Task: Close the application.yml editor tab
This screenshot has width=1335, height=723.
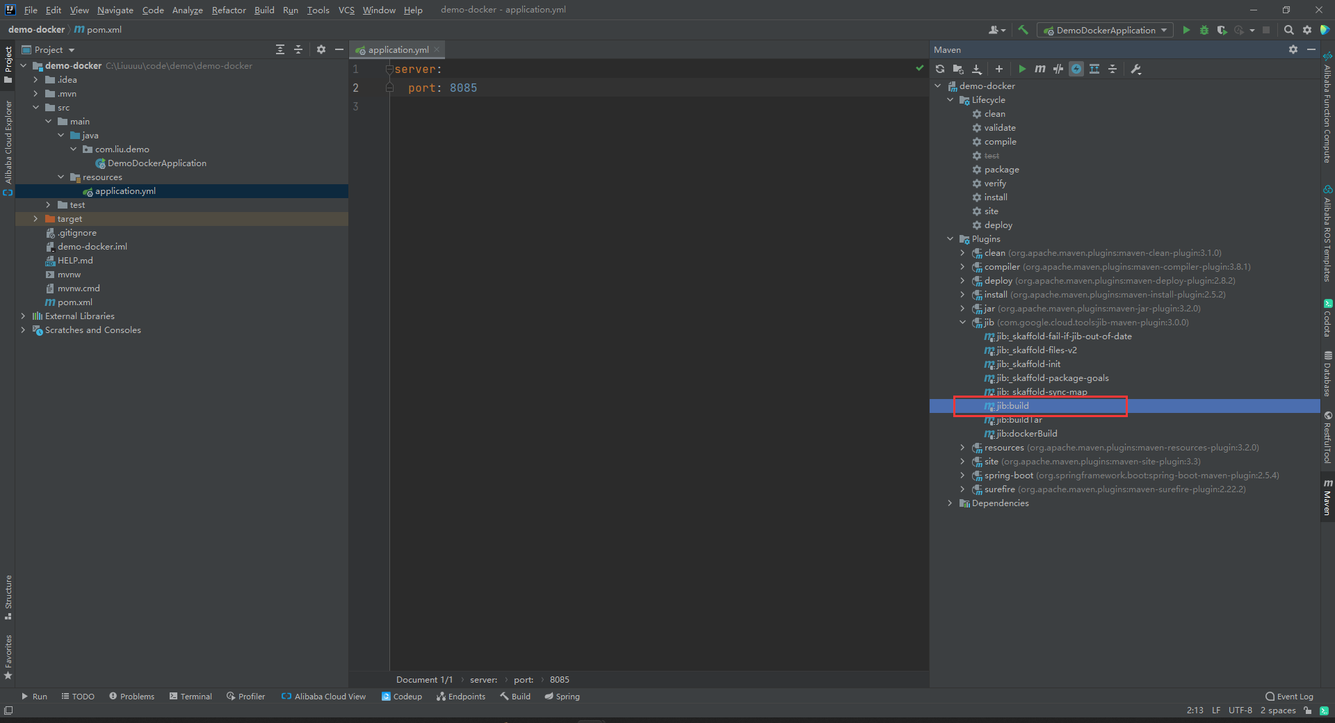Action: click(x=437, y=49)
